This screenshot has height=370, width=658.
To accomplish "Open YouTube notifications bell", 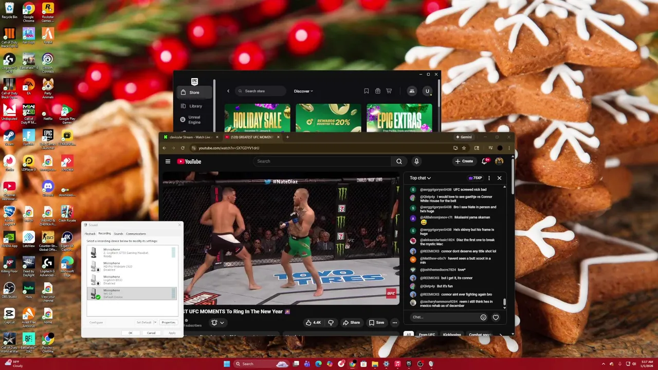I will (485, 161).
